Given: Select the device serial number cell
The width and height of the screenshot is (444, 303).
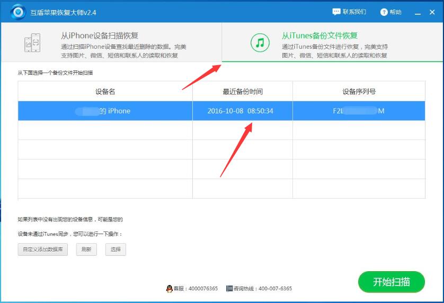Looking at the screenshot, I should point(359,111).
